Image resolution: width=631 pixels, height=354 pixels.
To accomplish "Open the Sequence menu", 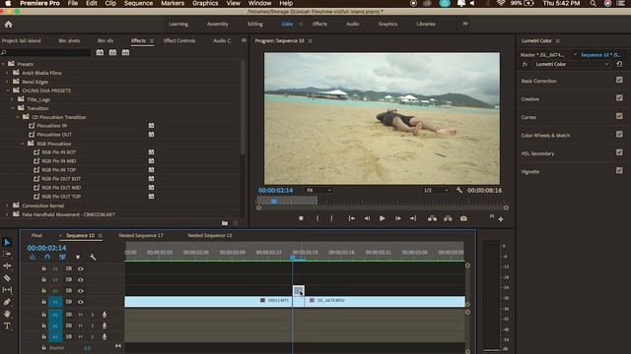I will 138,3.
